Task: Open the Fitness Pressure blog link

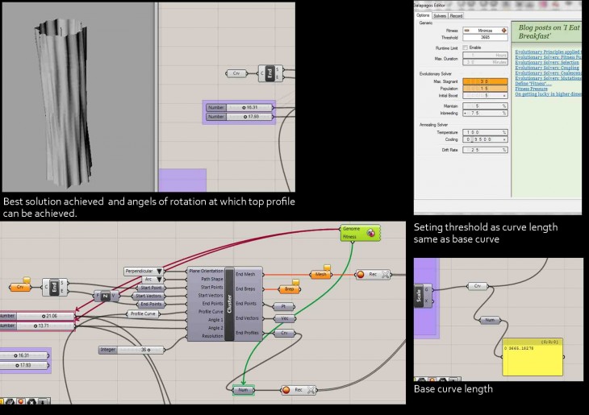Action: pos(533,88)
